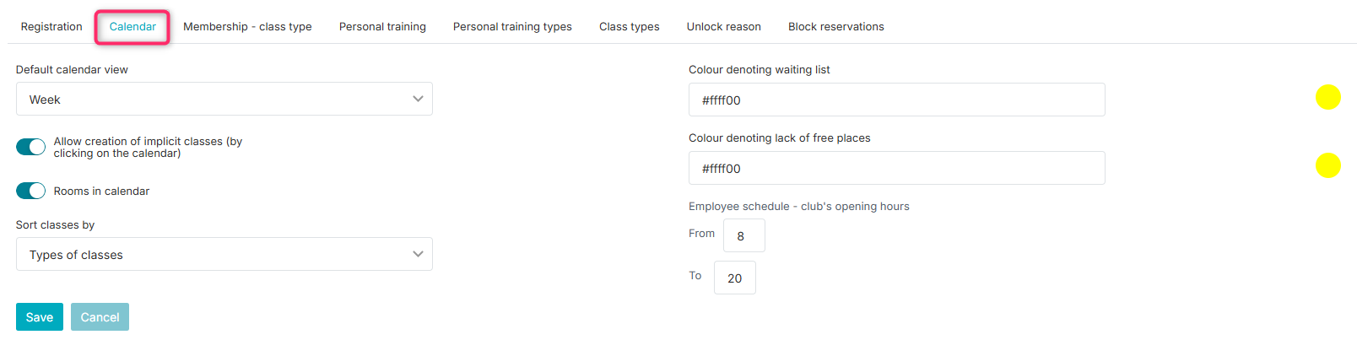
Task: Click the opening hours From field
Action: click(744, 235)
